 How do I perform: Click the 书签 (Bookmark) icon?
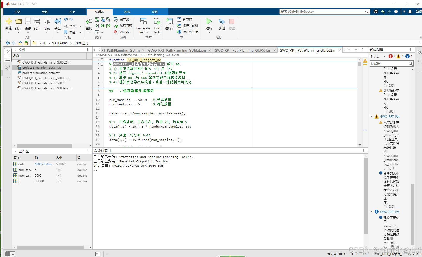coord(66,32)
